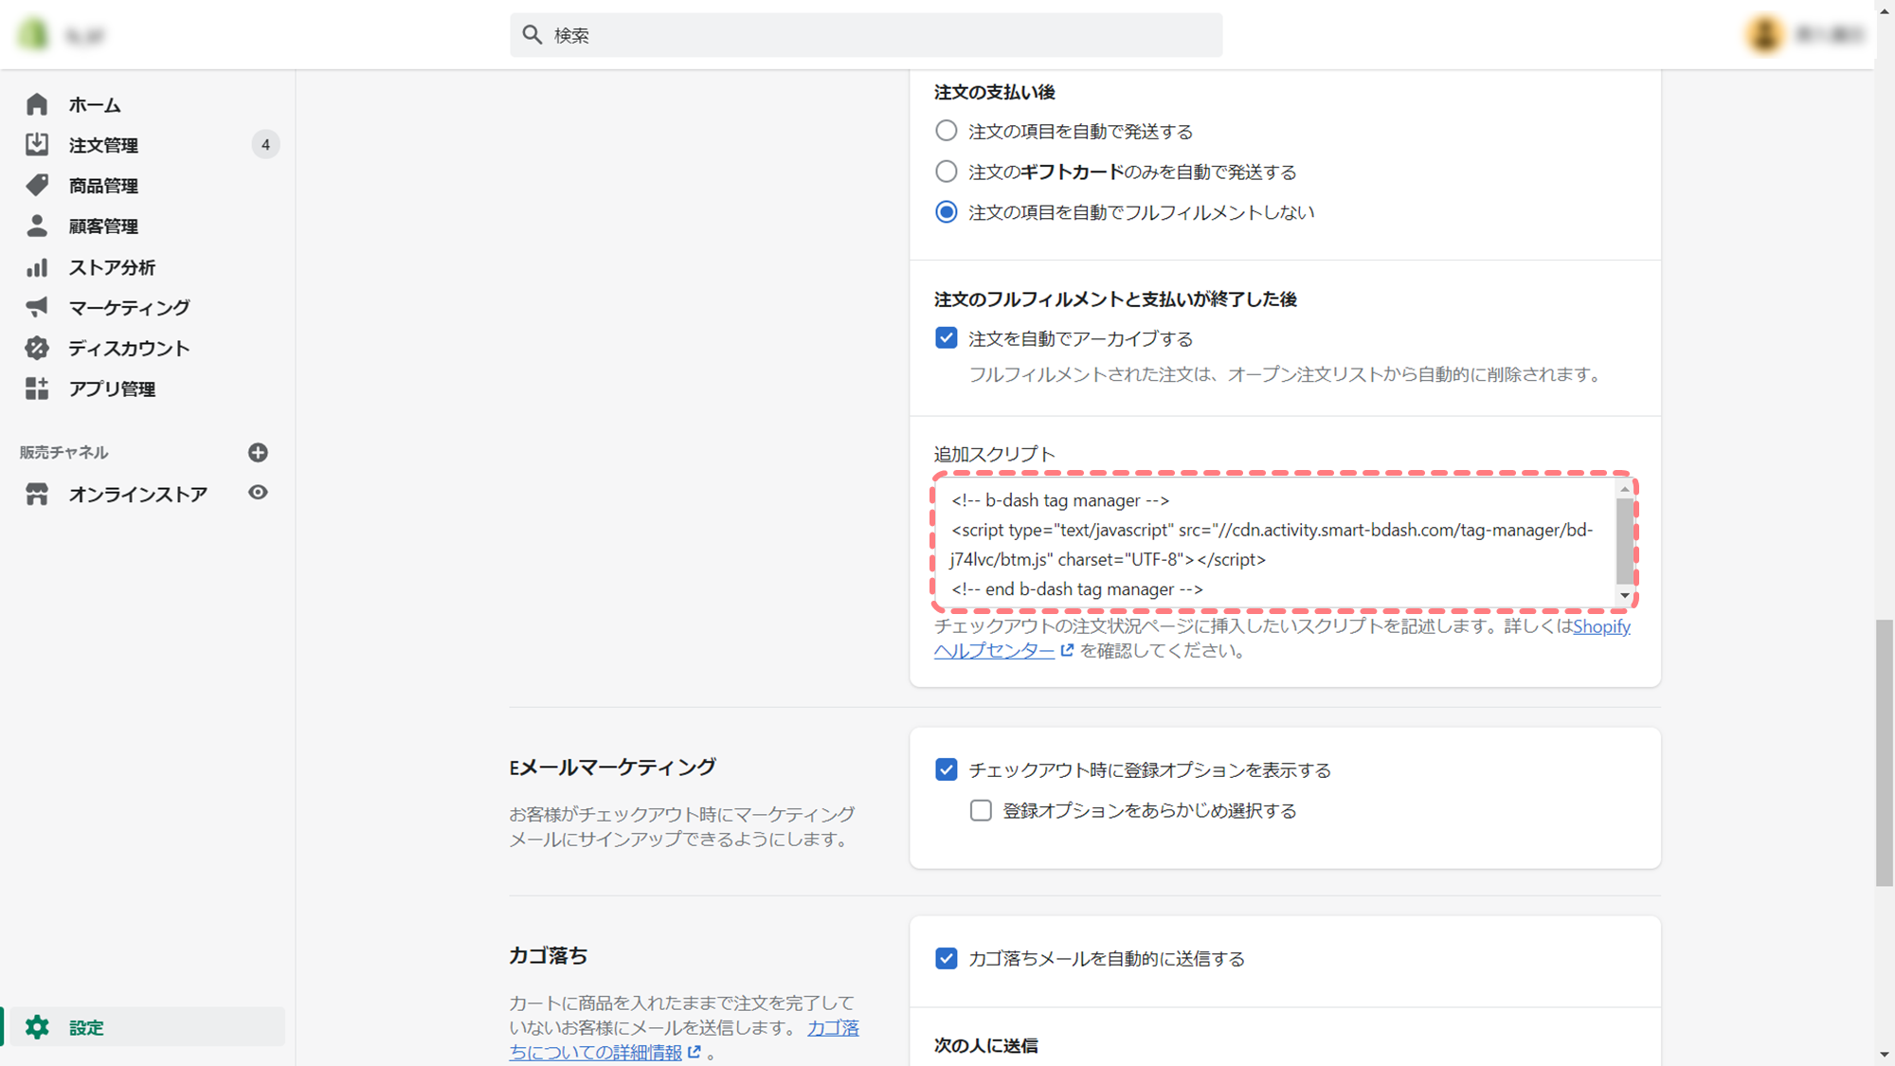Click inside the 追加スクリプト text area
This screenshot has width=1895, height=1066.
point(1275,543)
